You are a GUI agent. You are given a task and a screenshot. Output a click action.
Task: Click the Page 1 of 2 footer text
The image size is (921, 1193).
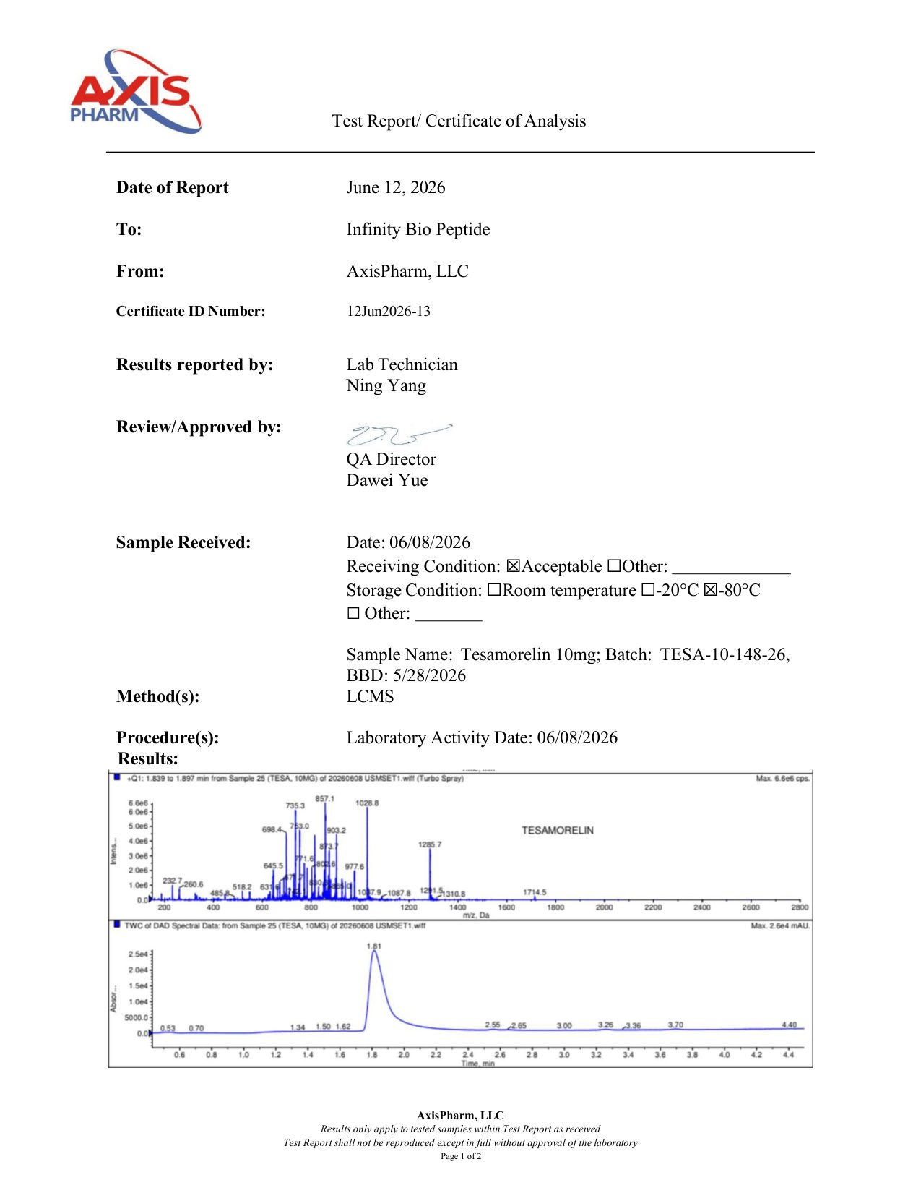coord(461,1155)
